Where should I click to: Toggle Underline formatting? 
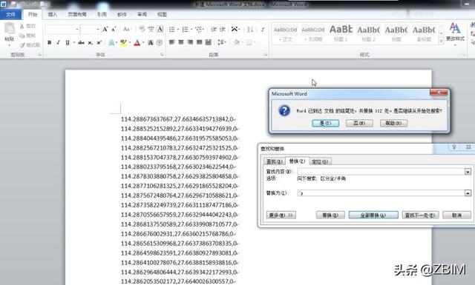tap(68, 43)
